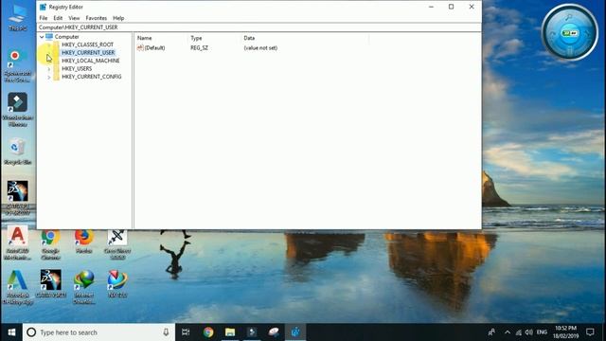Click the (value not set) data cell

point(260,48)
